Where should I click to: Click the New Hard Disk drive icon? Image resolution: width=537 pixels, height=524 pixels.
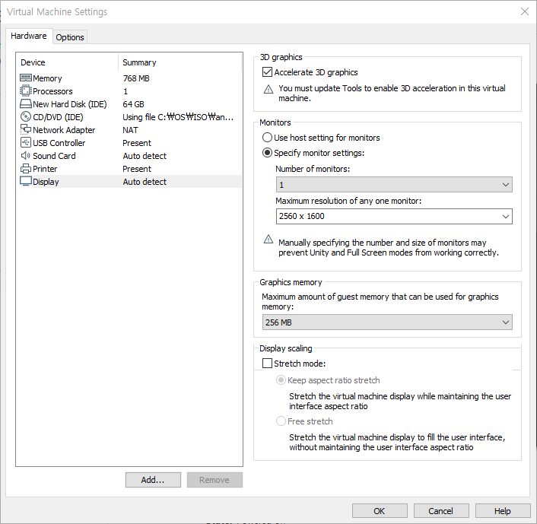coord(26,103)
